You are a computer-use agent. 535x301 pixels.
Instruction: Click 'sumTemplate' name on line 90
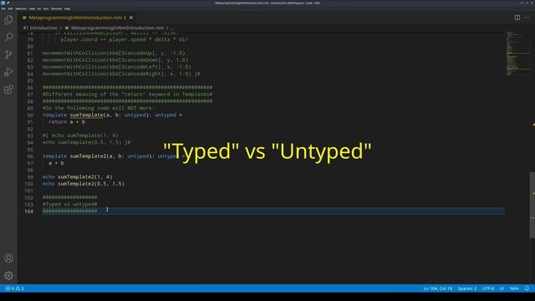[x=87, y=115]
